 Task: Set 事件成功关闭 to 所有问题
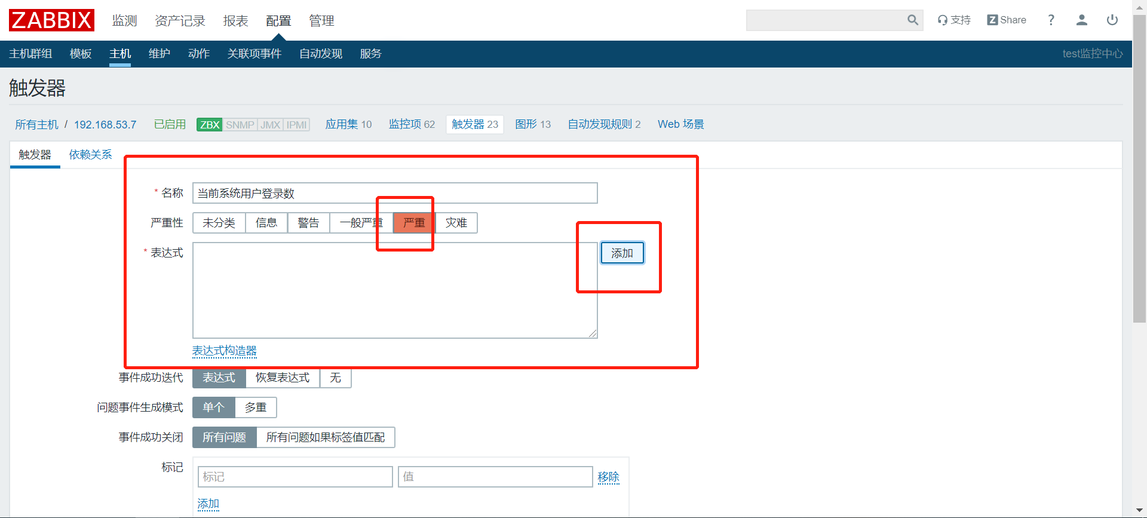coord(225,437)
